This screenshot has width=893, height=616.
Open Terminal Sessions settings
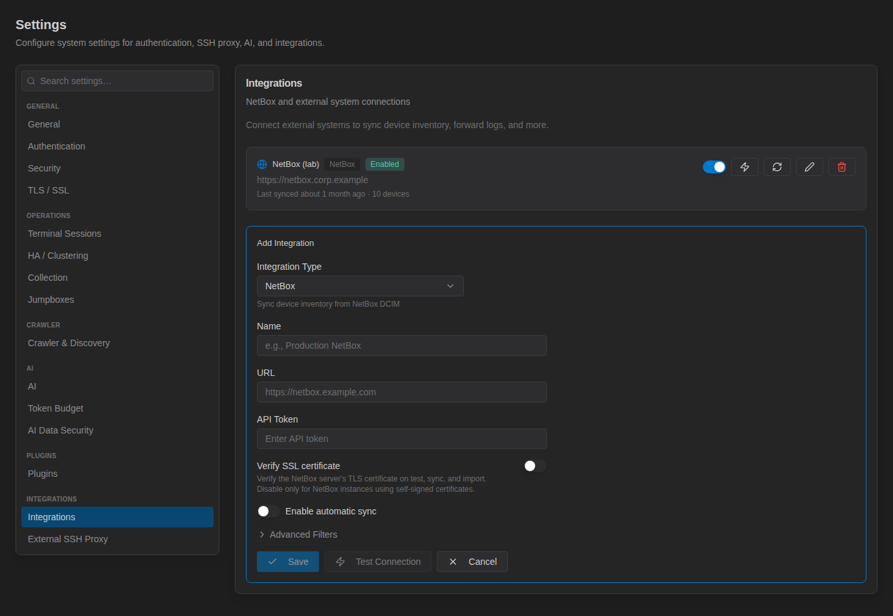117,234
